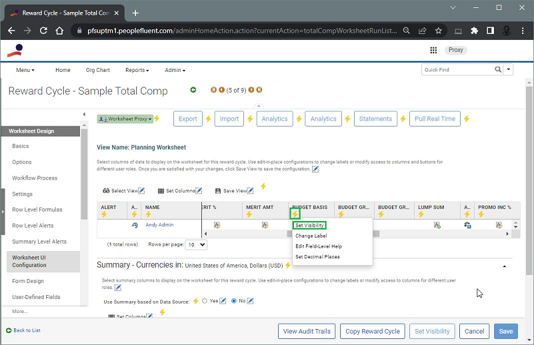Choose Set Visibility from context menu
The width and height of the screenshot is (534, 345).
tap(309, 225)
